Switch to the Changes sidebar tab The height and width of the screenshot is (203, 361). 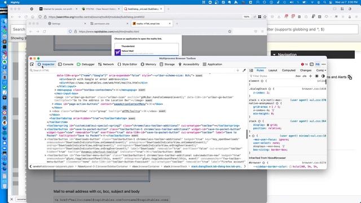click(306, 70)
